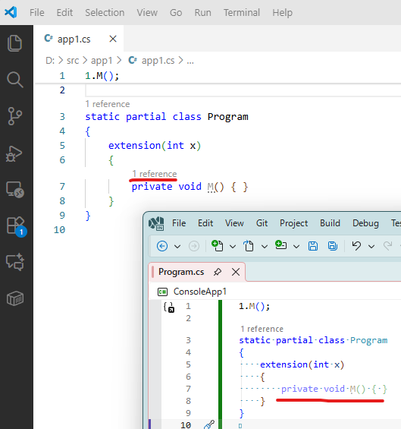401x429 pixels.
Task: Click 'private void M()' in Visual Studio
Action: click(x=323, y=389)
